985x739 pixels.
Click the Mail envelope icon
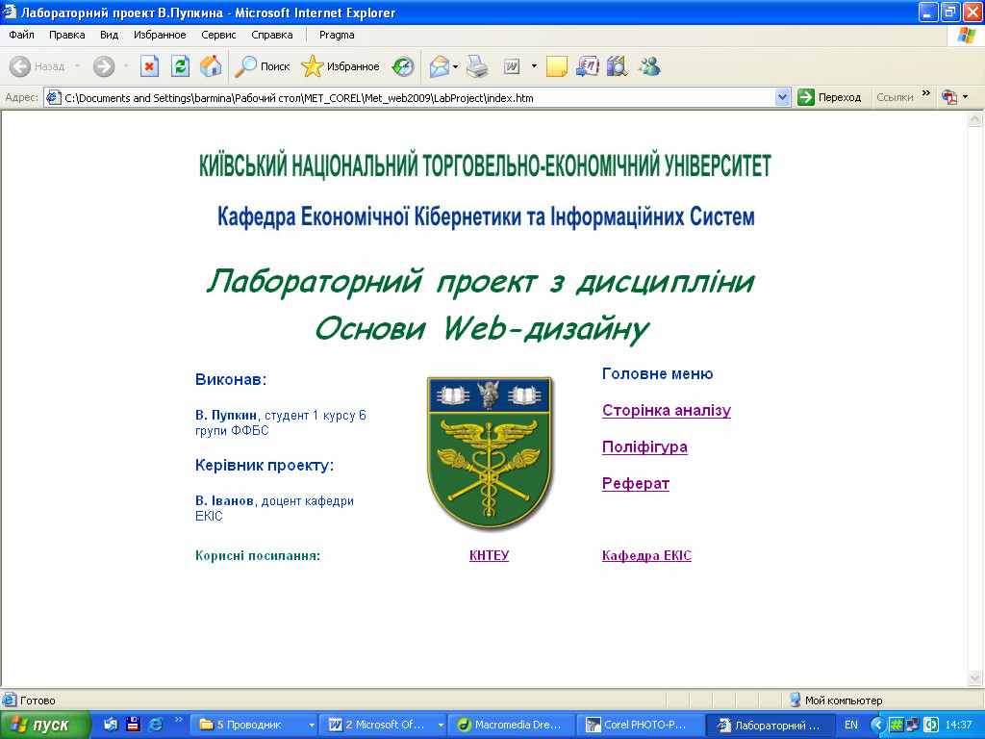click(439, 66)
